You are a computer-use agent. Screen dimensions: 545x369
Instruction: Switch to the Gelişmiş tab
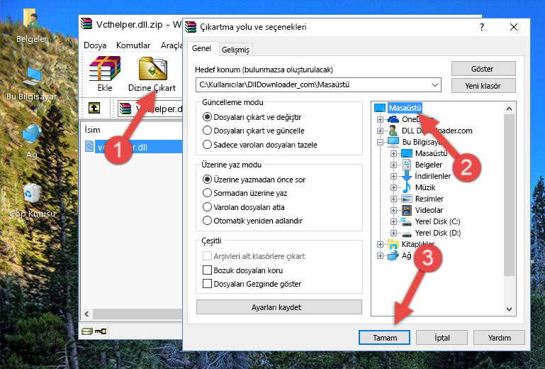[235, 50]
